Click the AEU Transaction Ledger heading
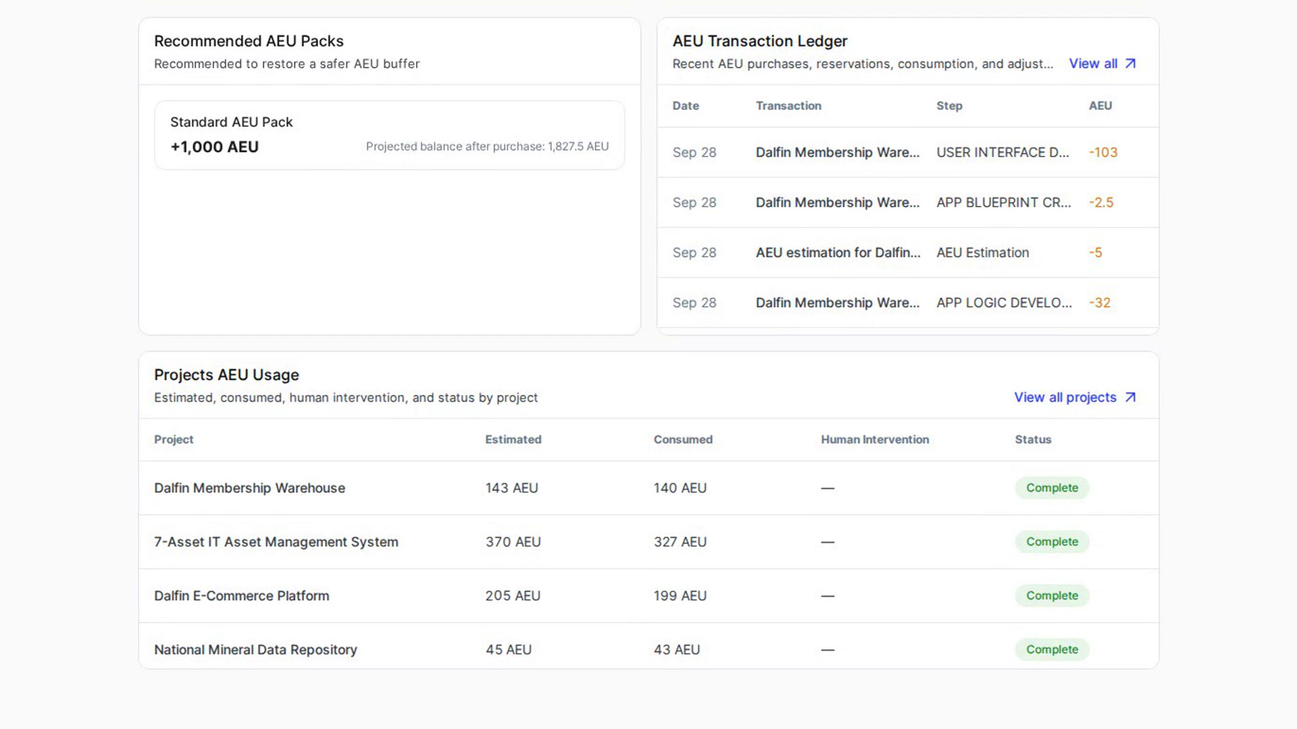The width and height of the screenshot is (1297, 729). [759, 41]
